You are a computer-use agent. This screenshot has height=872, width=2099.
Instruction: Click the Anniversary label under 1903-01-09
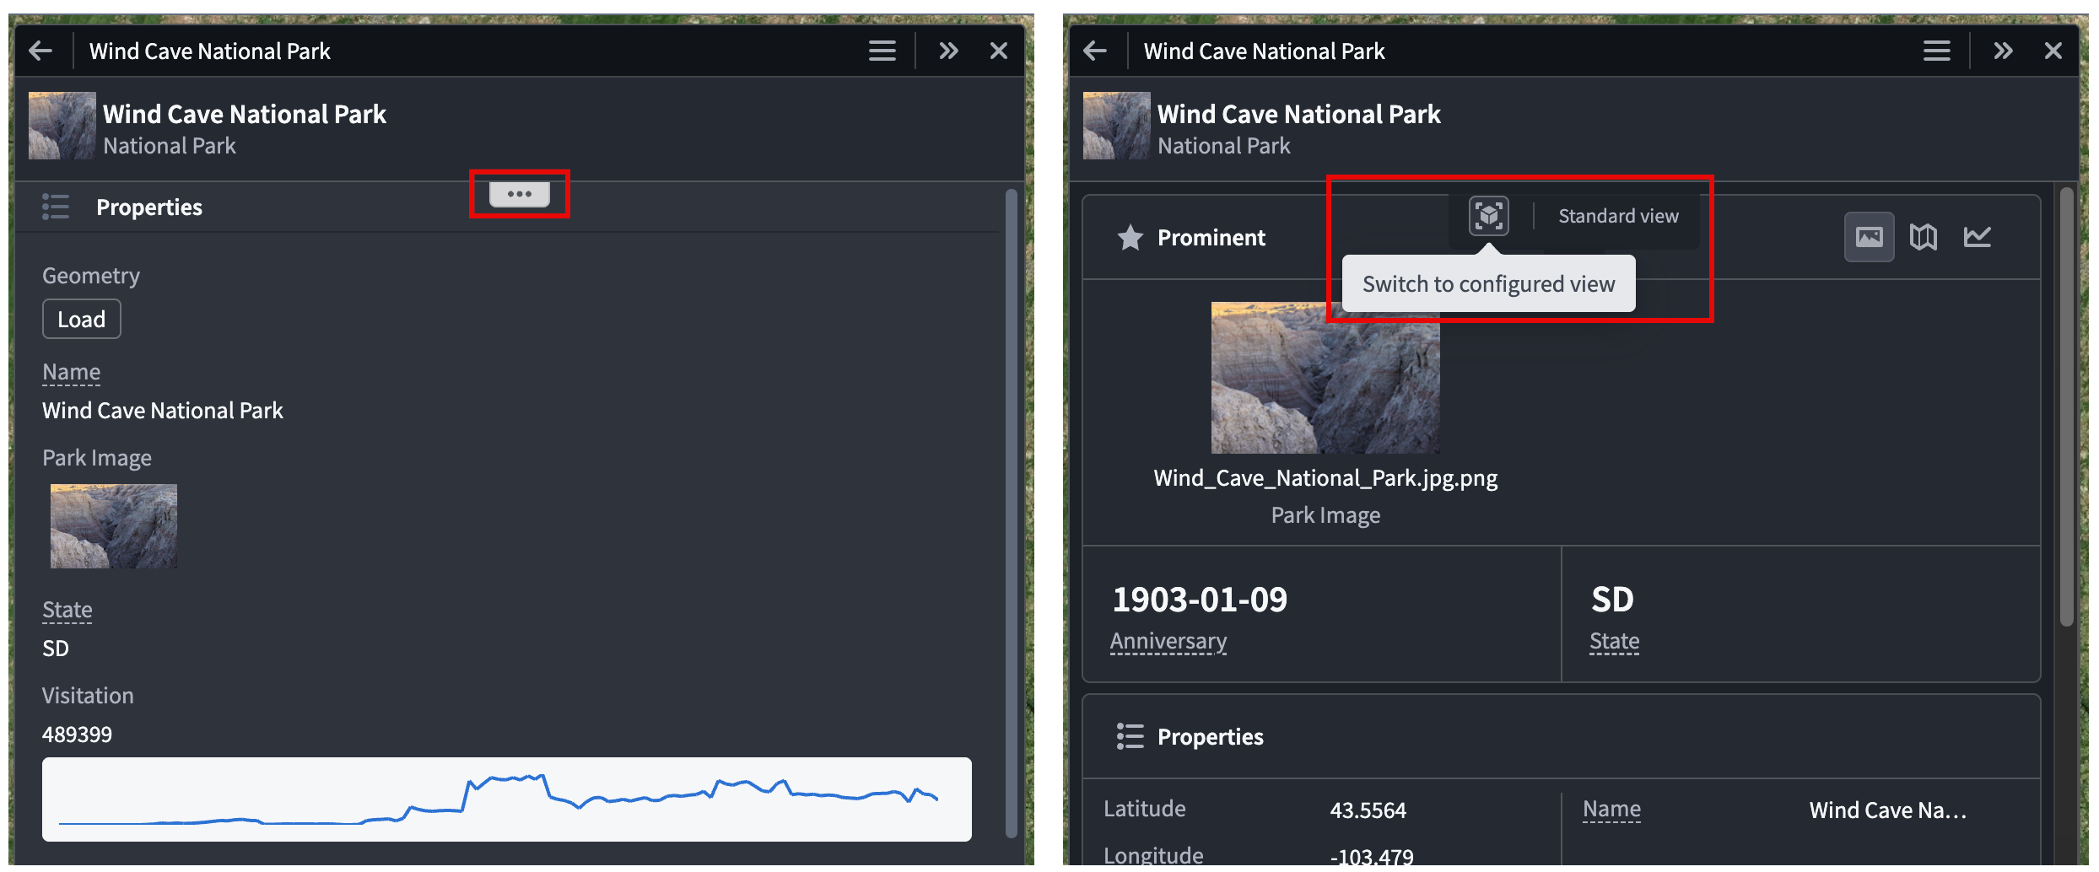pyautogui.click(x=1168, y=641)
